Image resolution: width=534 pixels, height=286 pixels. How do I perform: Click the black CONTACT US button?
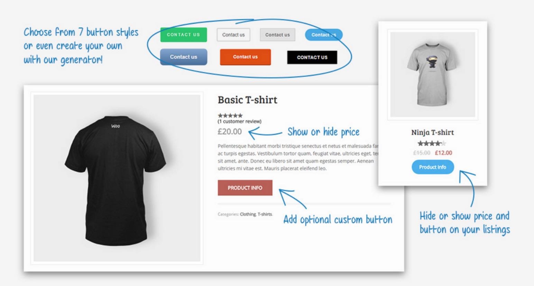[312, 57]
